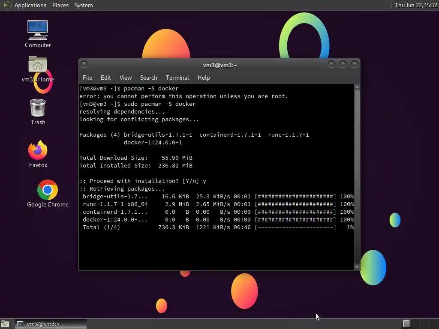
Task: Launch Google Chrome from the desktop
Action: tap(48, 194)
